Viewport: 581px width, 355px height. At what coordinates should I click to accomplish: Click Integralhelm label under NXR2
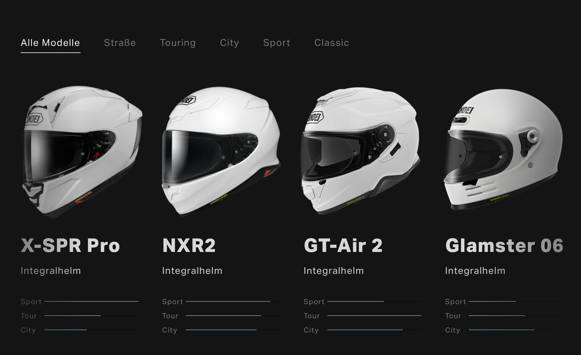click(x=192, y=271)
